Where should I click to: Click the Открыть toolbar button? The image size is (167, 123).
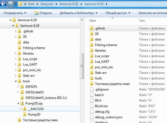pos(43,13)
